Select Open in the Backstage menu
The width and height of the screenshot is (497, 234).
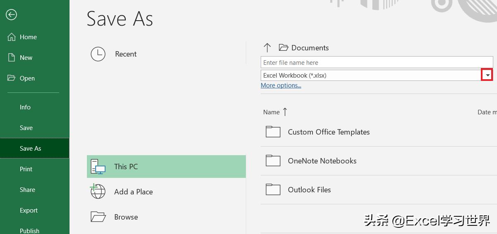(x=27, y=78)
